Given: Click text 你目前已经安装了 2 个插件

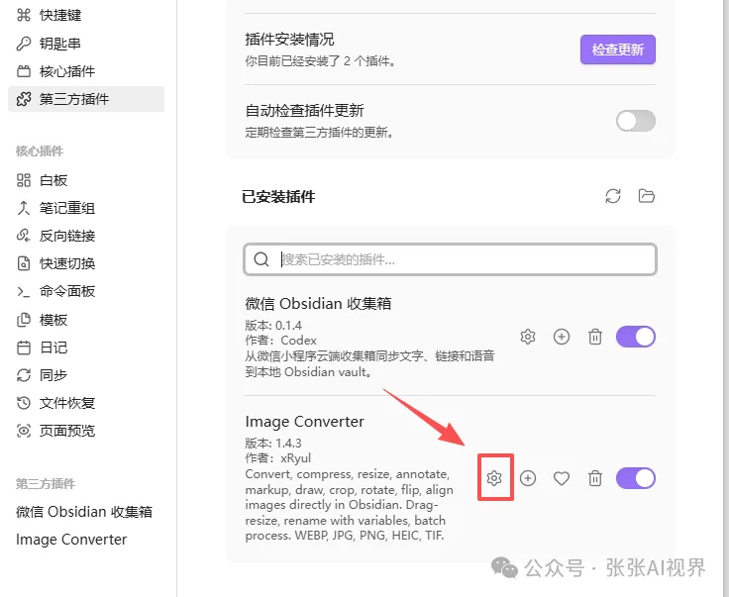Looking at the screenshot, I should [320, 60].
